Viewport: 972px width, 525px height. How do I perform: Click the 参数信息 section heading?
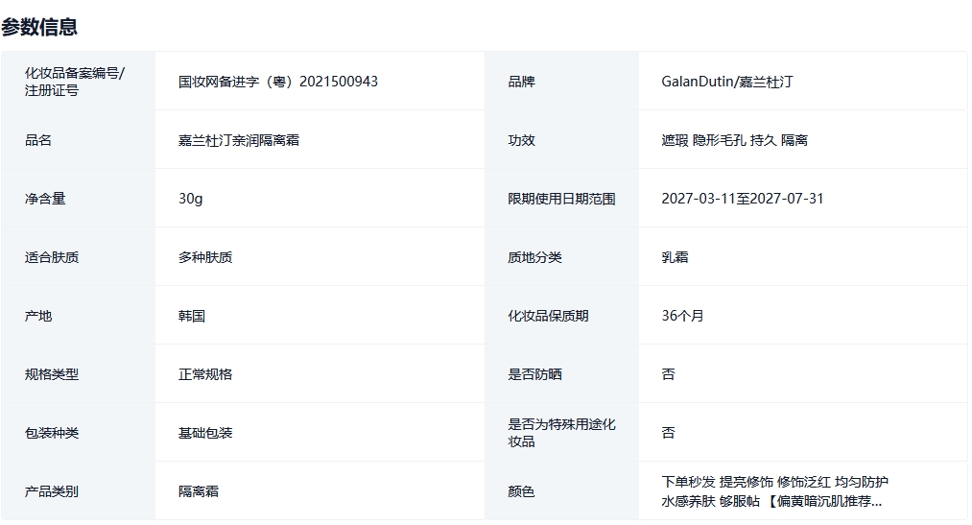click(39, 27)
